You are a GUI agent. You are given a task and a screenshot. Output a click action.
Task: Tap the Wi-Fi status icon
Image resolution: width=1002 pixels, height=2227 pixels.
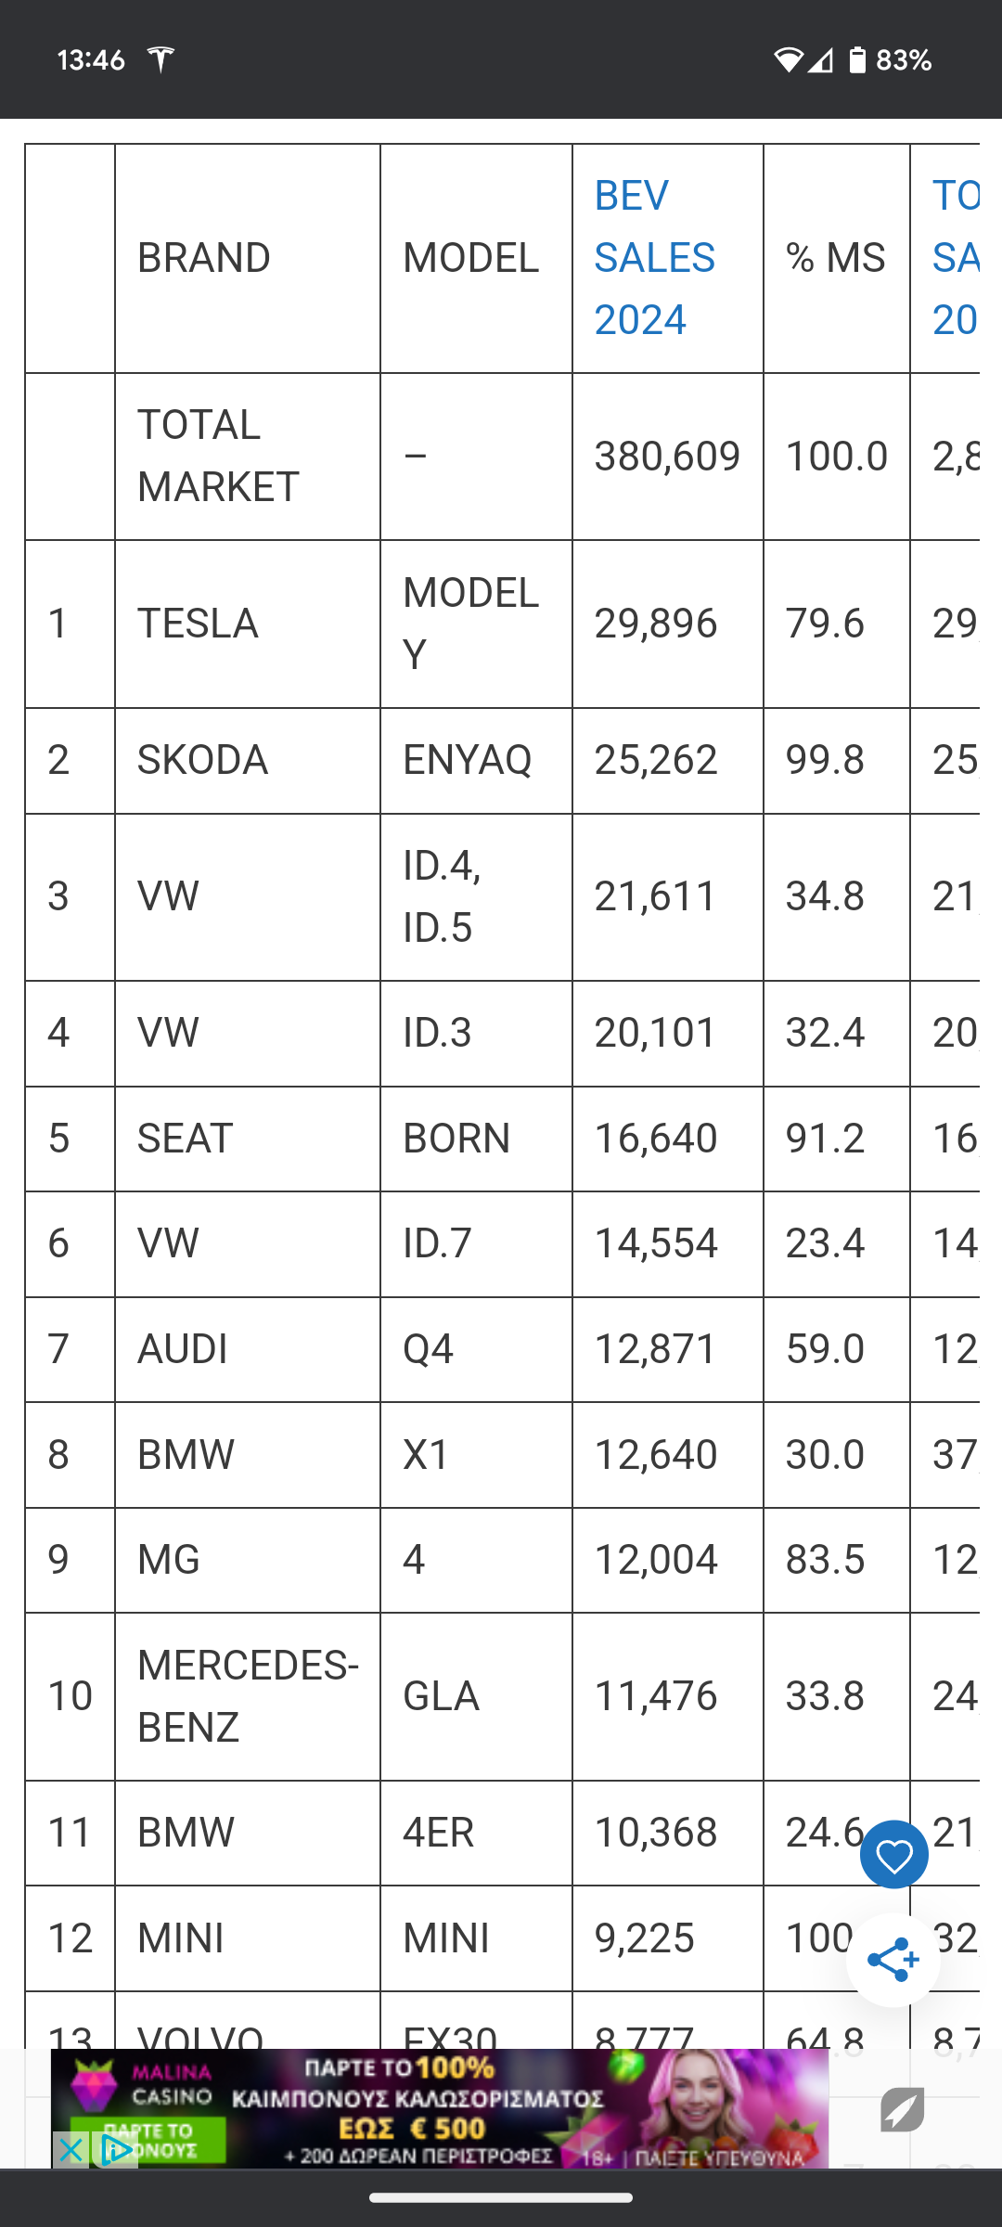[x=789, y=60]
